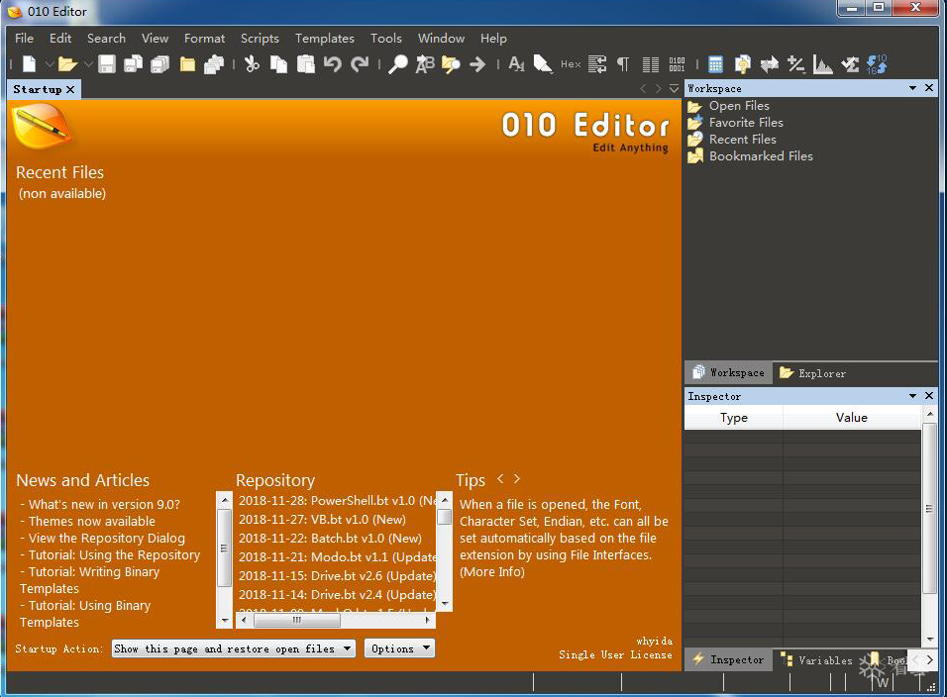Click the Save As toolbar icon
947x697 pixels.
click(133, 64)
